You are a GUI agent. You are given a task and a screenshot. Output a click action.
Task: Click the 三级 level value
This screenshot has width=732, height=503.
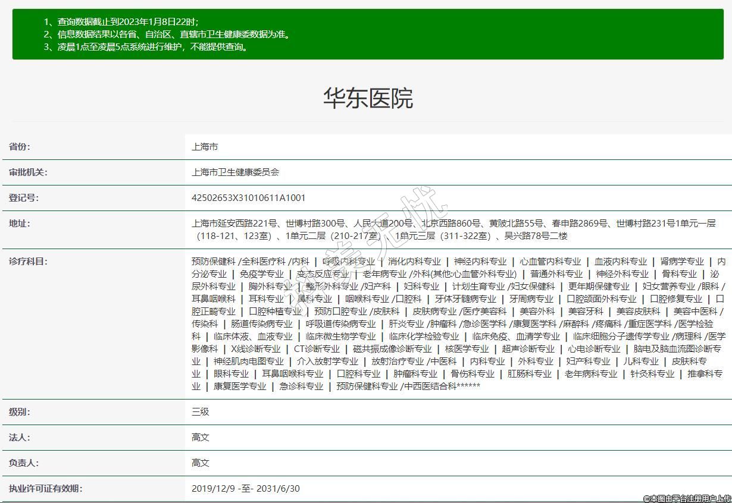click(x=201, y=411)
